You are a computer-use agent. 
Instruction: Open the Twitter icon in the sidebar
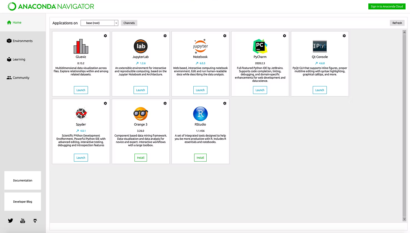[11, 221]
